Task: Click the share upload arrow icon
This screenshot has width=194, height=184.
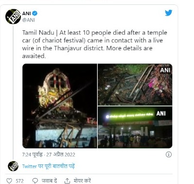Action: [67, 181]
